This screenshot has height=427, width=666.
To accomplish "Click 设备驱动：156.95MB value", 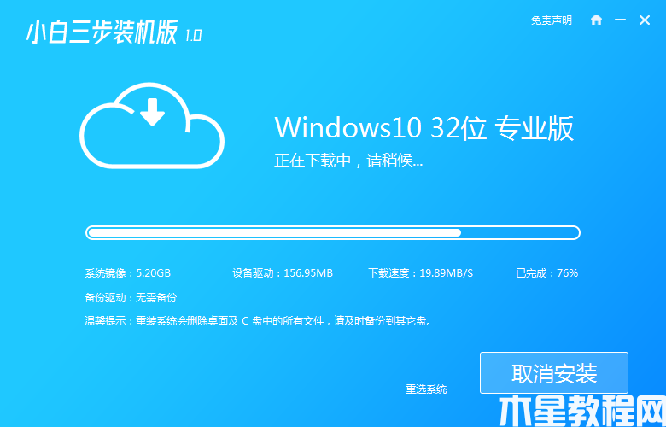I will (283, 272).
